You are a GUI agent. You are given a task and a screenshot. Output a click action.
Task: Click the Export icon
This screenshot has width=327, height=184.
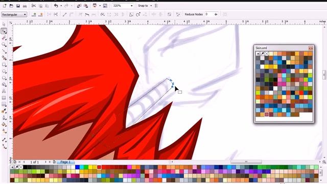[86, 6]
